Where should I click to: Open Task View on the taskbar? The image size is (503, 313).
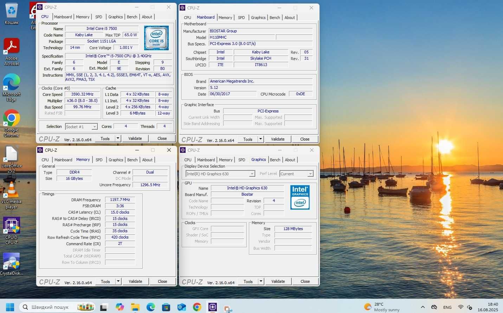103,307
